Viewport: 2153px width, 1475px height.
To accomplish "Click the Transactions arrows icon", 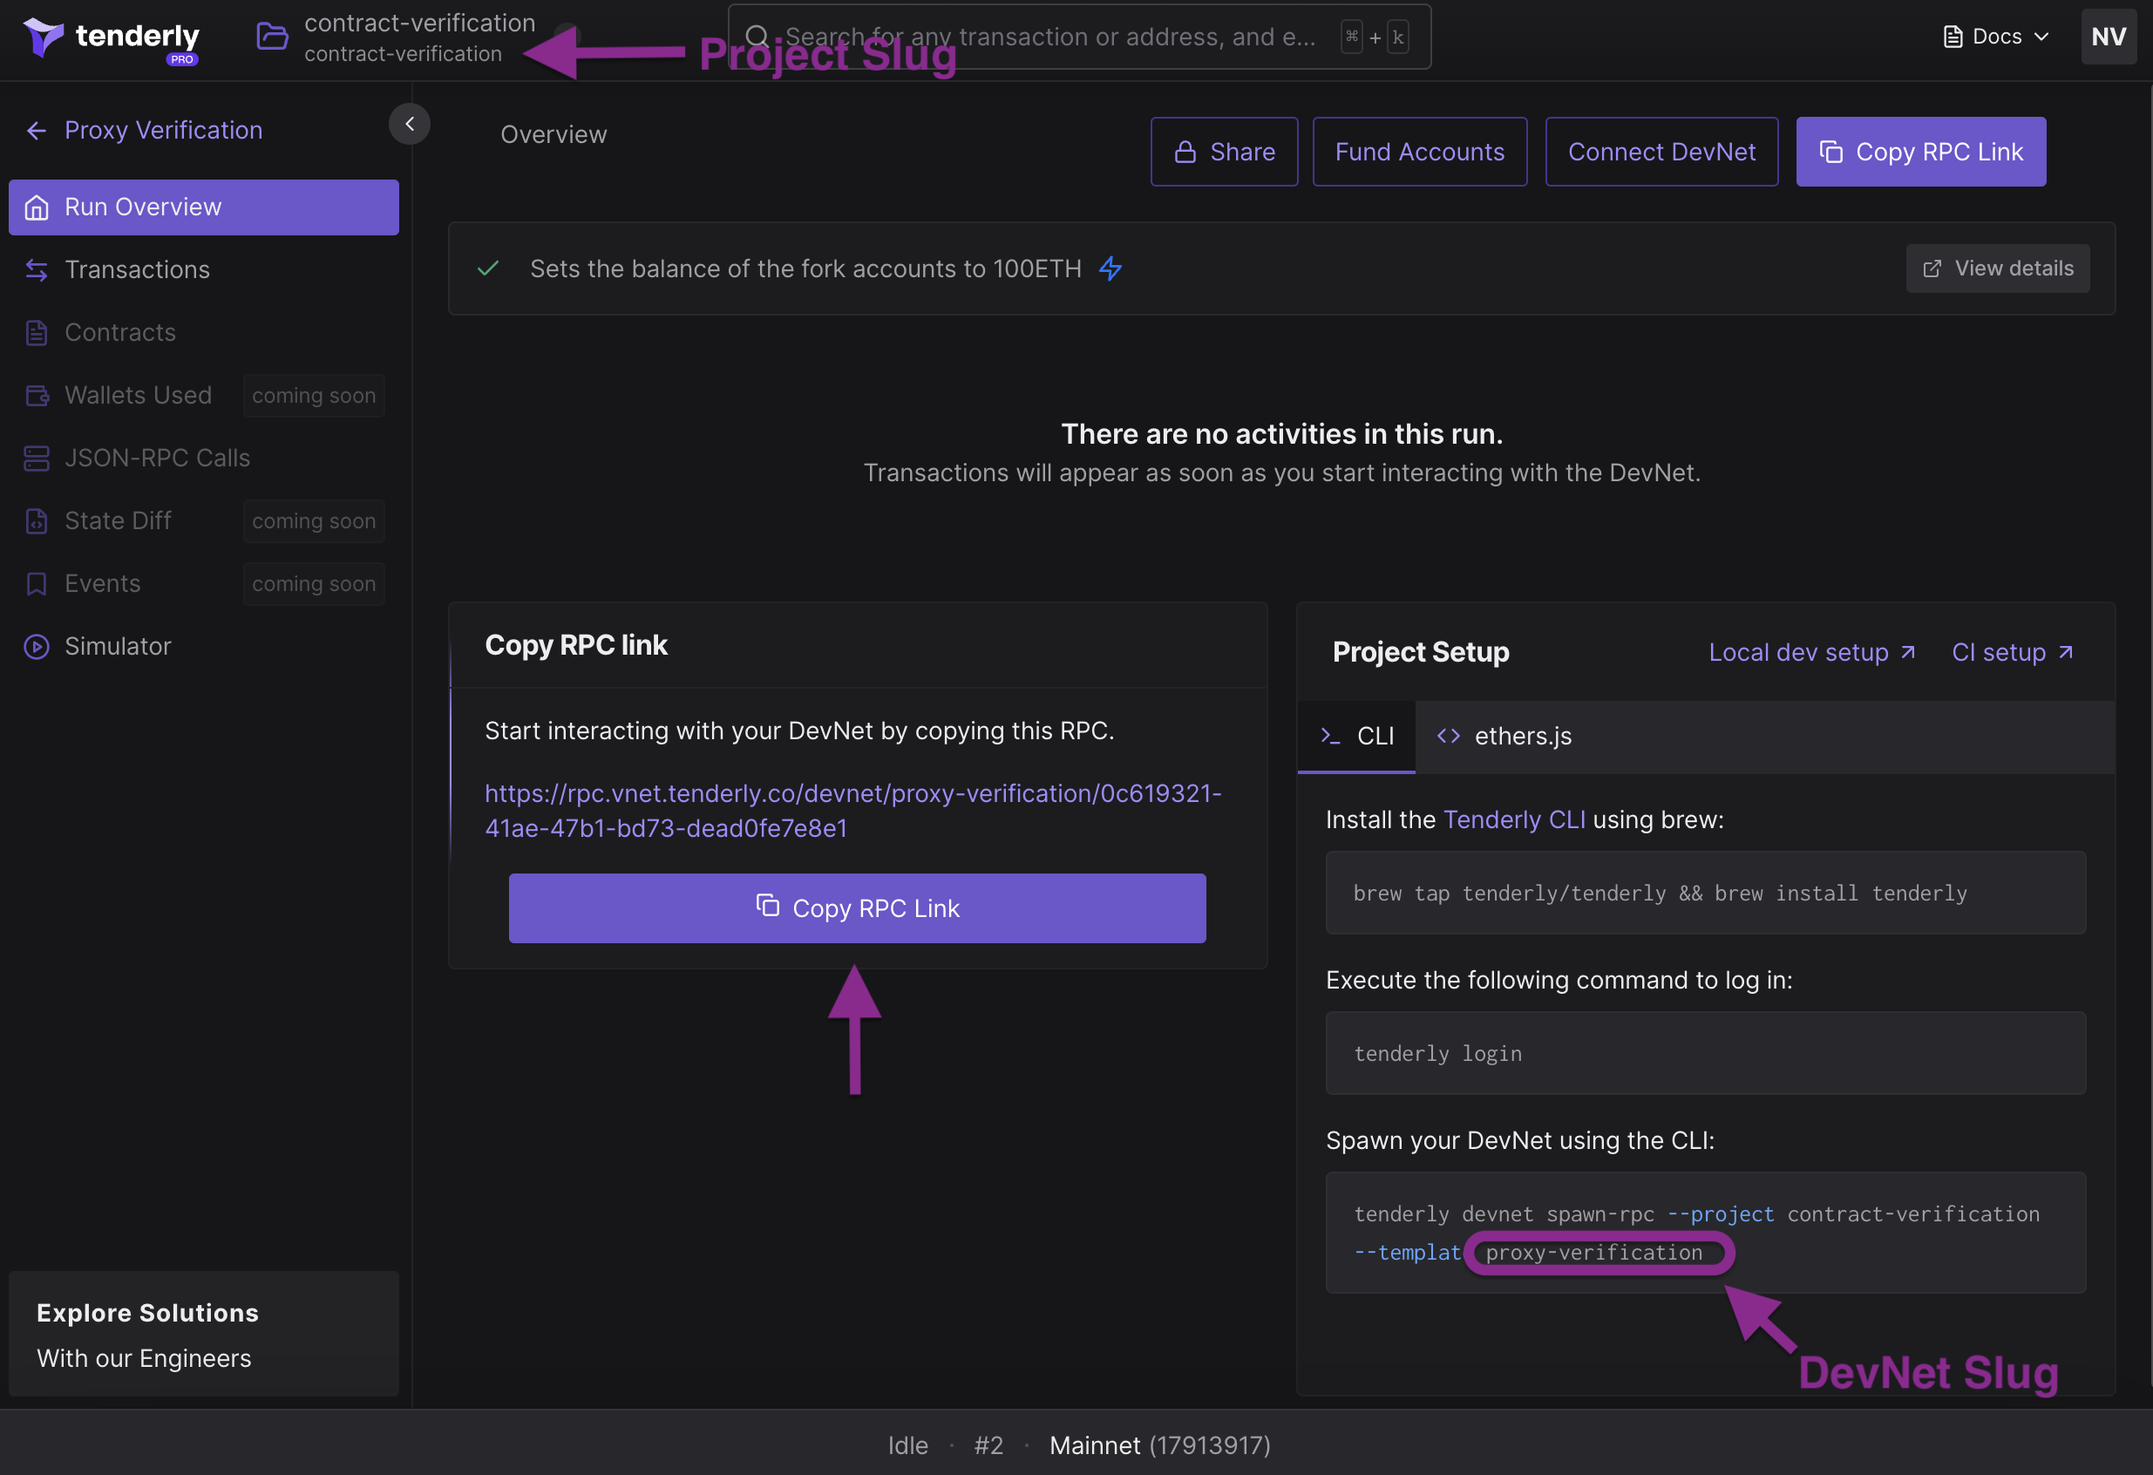I will coord(36,269).
